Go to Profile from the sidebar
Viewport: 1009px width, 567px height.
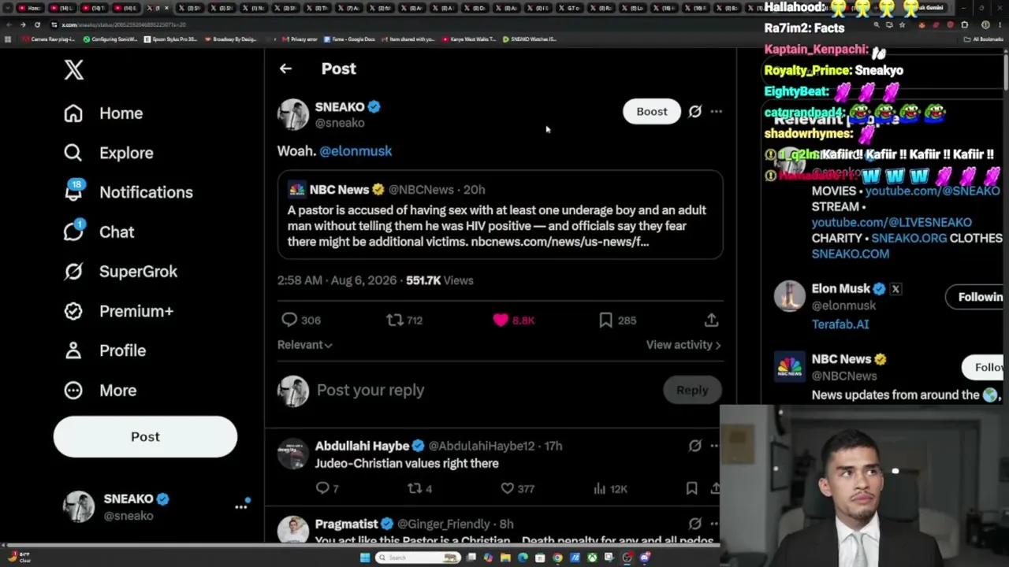[105, 350]
